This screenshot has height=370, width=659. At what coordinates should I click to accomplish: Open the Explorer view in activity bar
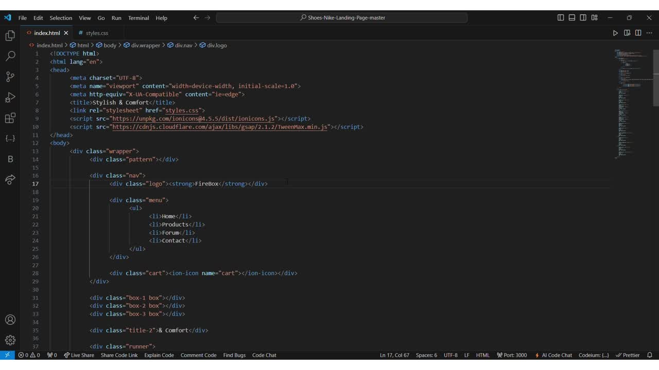pyautogui.click(x=10, y=35)
